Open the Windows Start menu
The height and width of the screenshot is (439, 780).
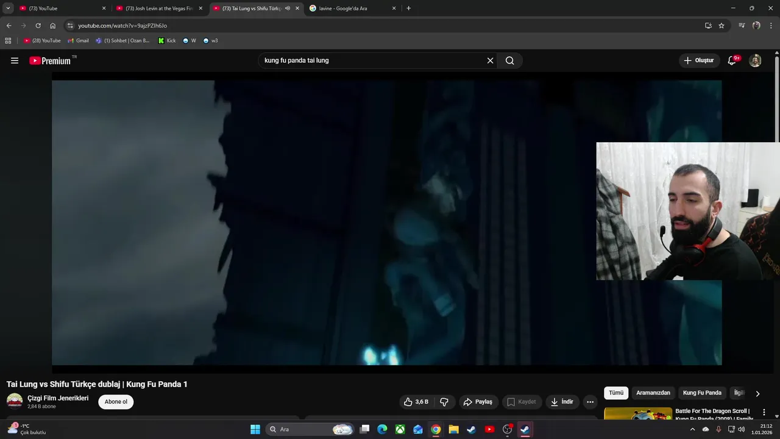(x=255, y=429)
